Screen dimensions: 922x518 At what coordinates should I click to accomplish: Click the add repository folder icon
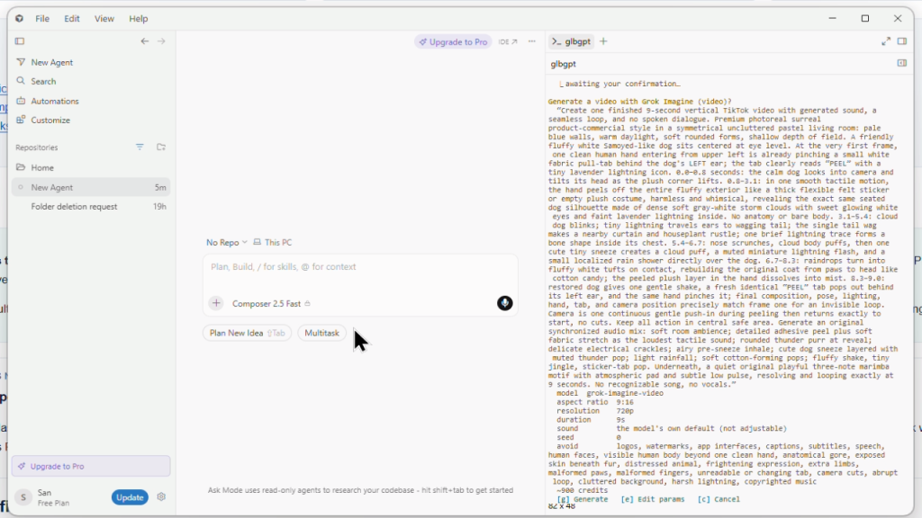click(x=160, y=147)
